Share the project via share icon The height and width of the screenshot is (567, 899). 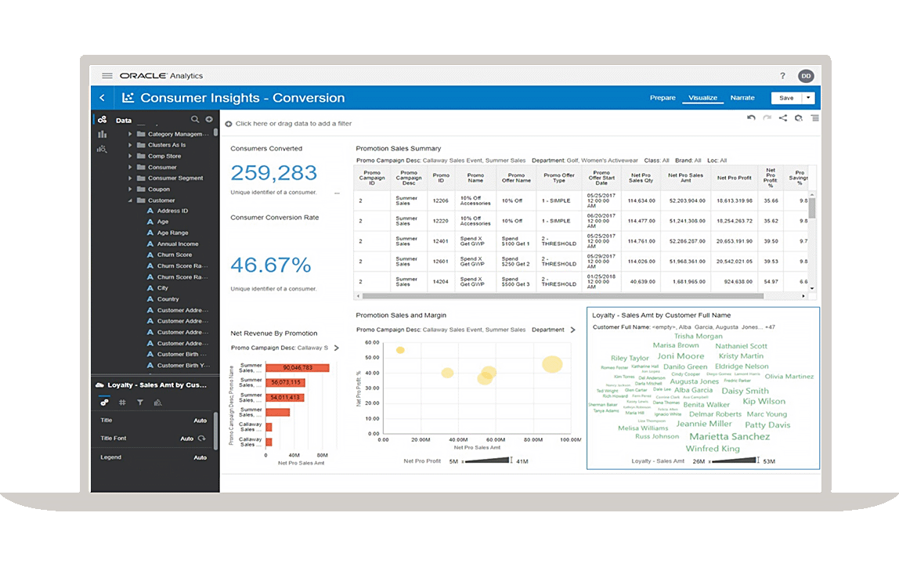coord(782,118)
